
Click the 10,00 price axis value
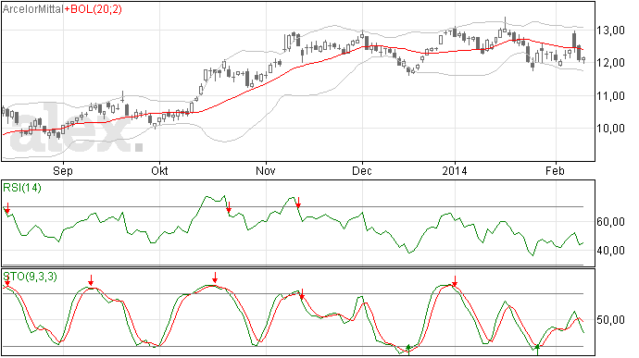[x=610, y=129]
